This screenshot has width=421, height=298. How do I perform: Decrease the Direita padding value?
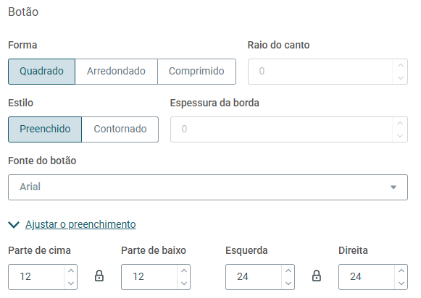click(x=401, y=283)
